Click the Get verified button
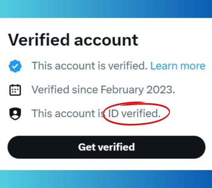The image size is (212, 188). pyautogui.click(x=106, y=147)
